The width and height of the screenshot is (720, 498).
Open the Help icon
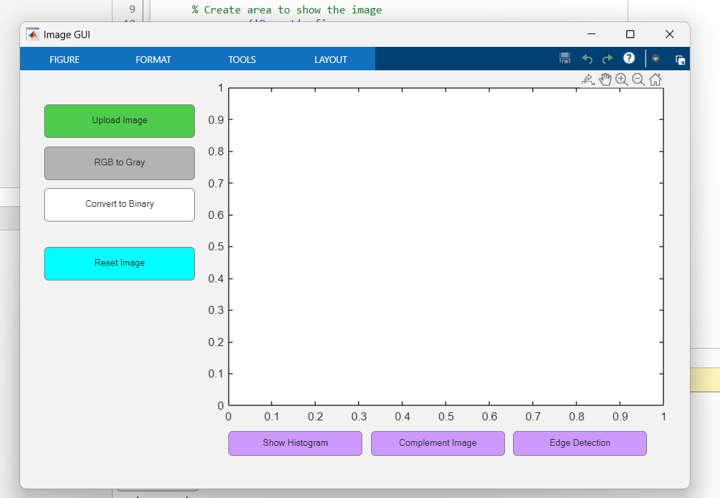coord(629,58)
